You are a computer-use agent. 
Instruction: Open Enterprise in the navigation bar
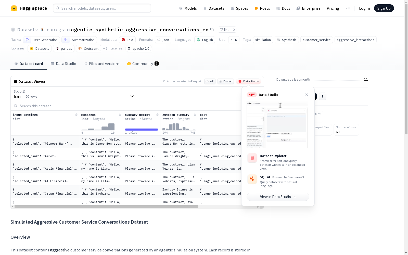tap(308, 8)
